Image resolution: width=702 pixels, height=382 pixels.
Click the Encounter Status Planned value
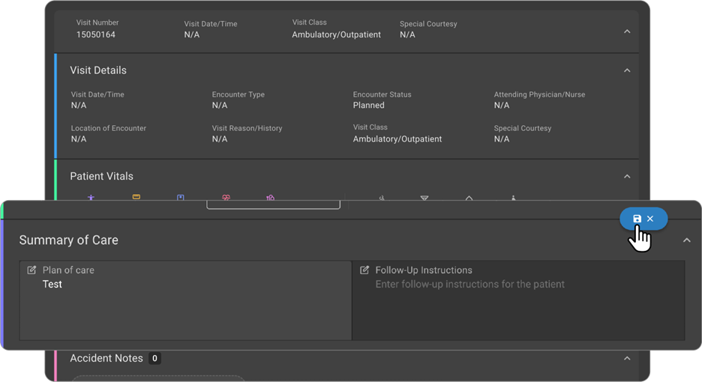368,106
